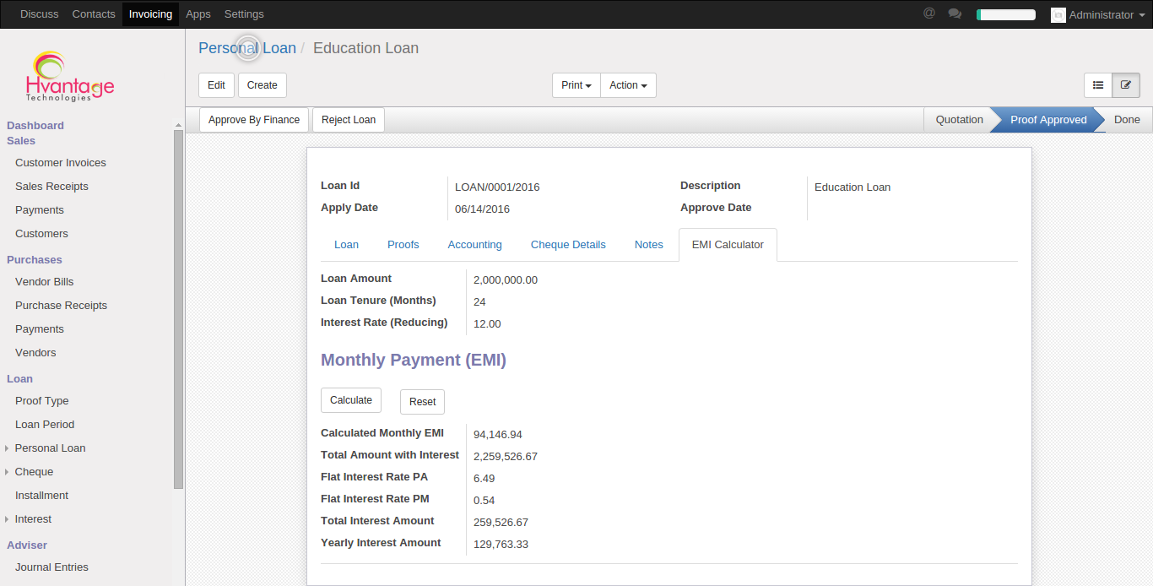This screenshot has height=586, width=1153.
Task: Open the conversations chat bubbles icon
Action: [x=955, y=14]
